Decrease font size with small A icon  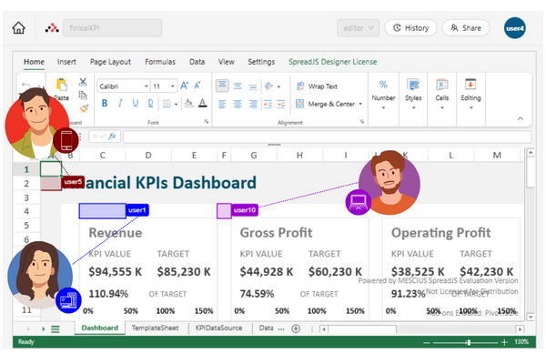click(x=197, y=86)
